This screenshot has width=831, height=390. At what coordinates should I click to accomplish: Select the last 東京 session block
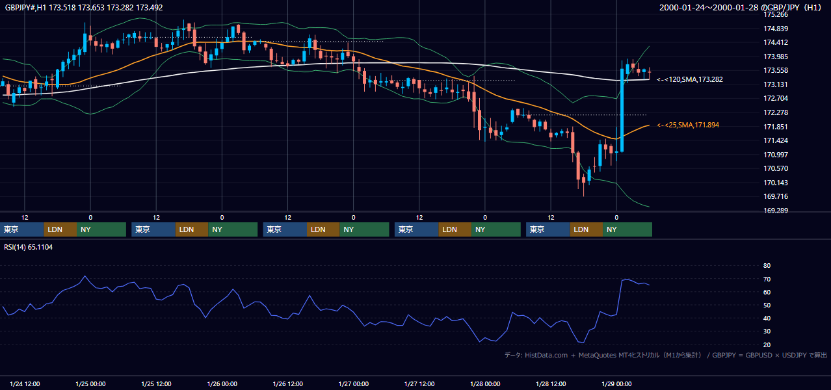pos(548,229)
